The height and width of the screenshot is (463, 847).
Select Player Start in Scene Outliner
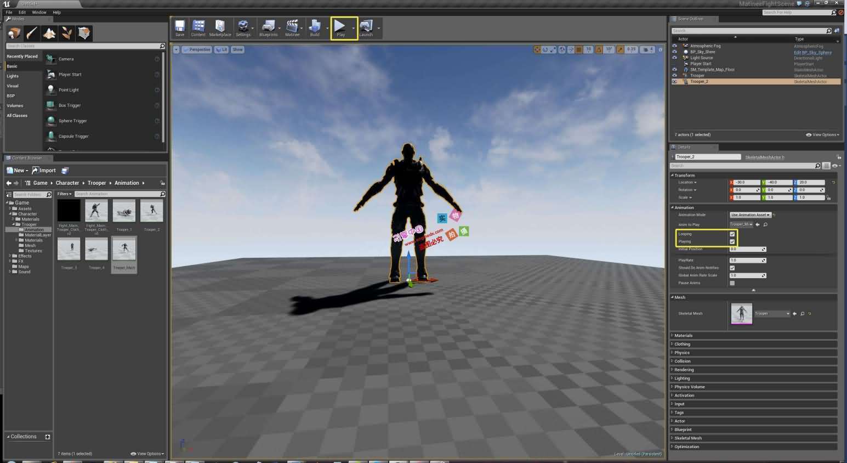click(x=701, y=64)
